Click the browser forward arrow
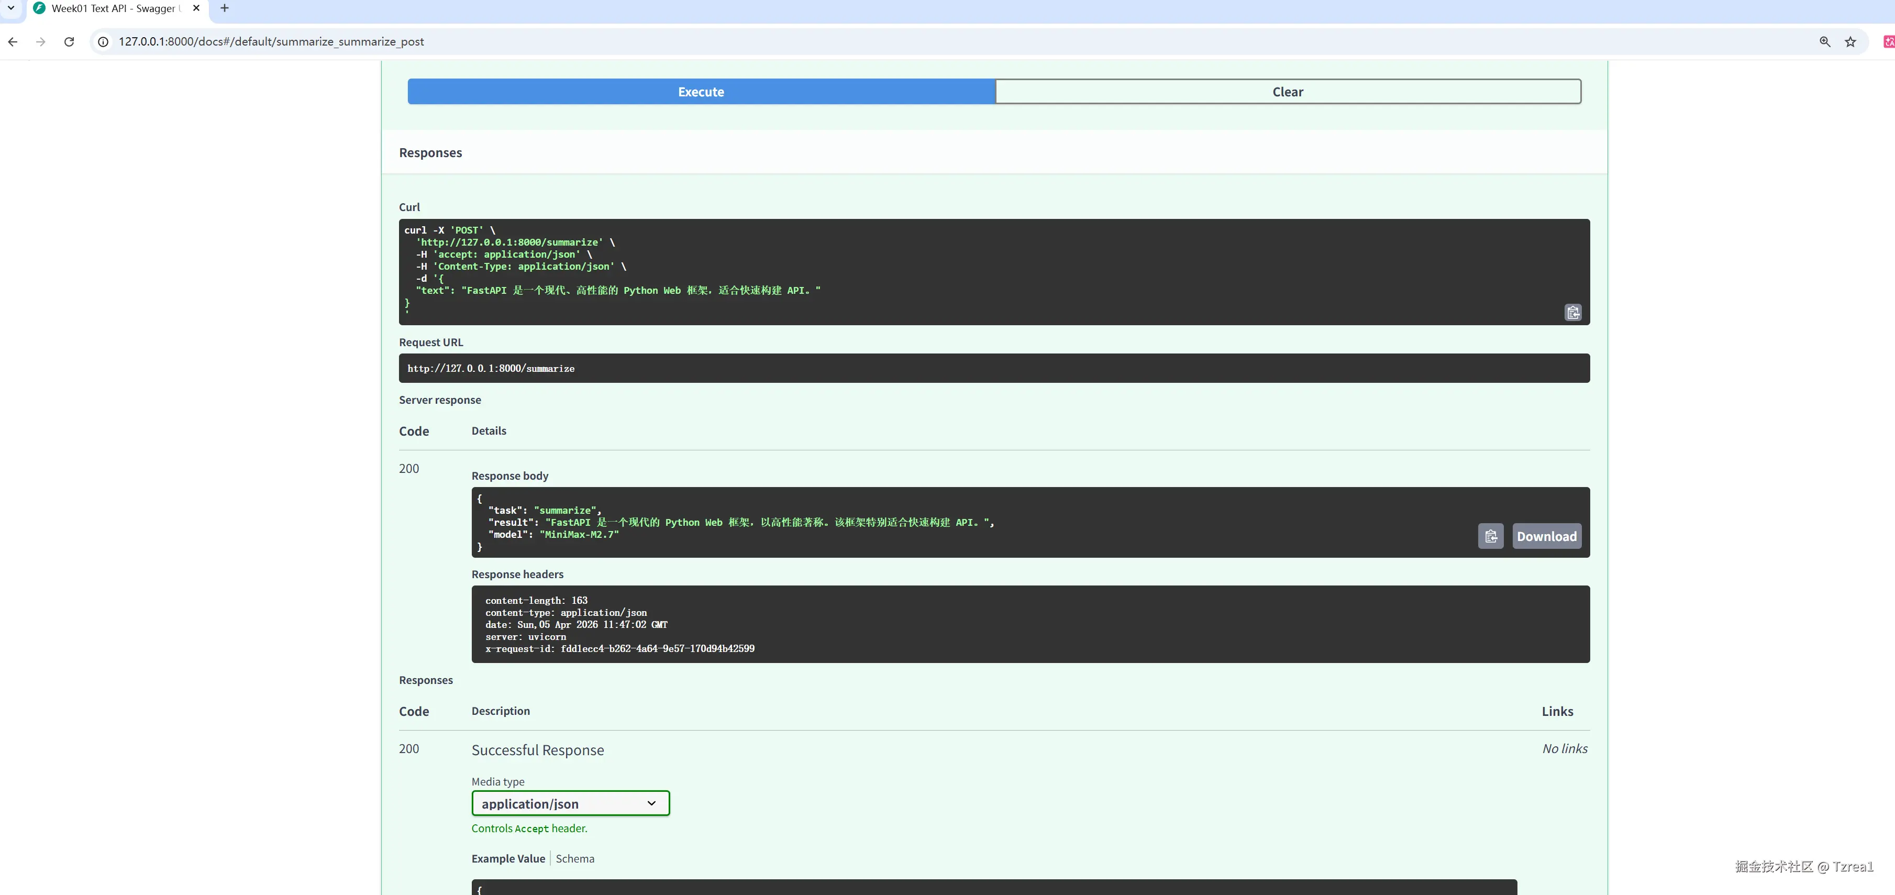The width and height of the screenshot is (1895, 895). pos(40,42)
